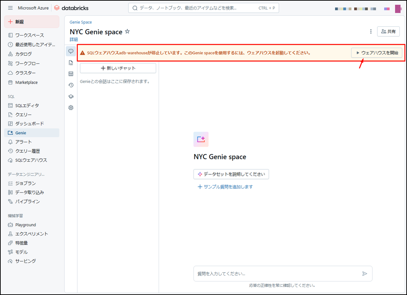Click the 機械学習 section header
Viewport: 407px width, 295px height.
[x=15, y=216]
